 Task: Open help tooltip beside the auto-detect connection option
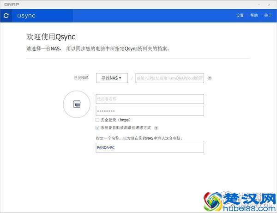(156, 128)
